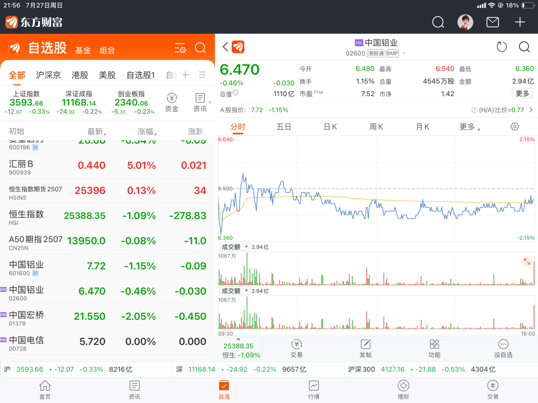Select the 五日 chart tab

click(284, 127)
